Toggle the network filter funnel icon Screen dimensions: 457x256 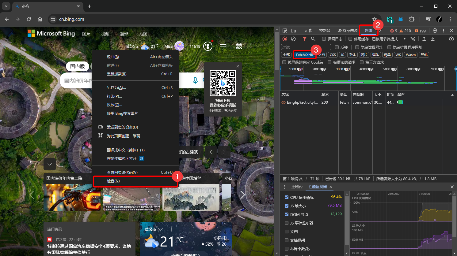pos(304,39)
